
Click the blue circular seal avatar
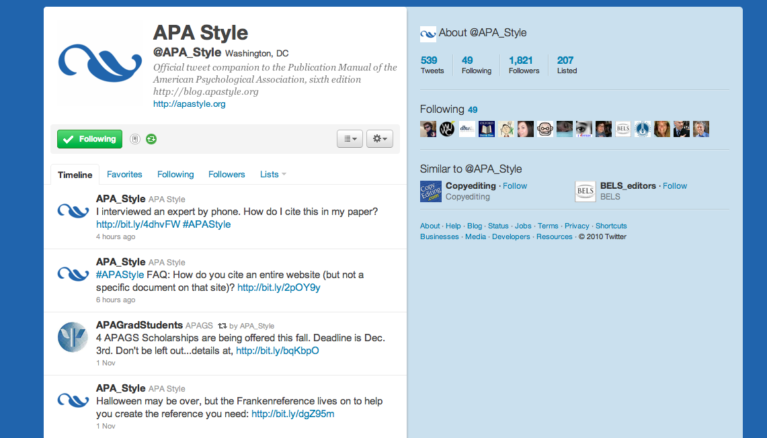tap(643, 129)
